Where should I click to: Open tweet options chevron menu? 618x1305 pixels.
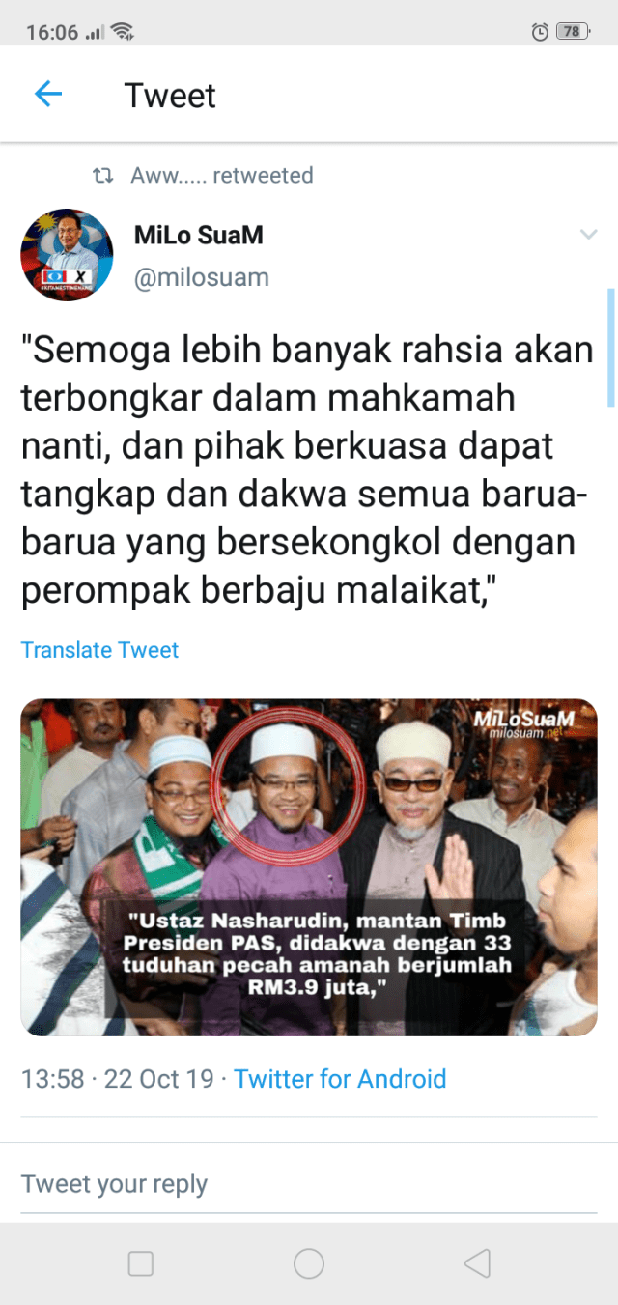click(587, 235)
